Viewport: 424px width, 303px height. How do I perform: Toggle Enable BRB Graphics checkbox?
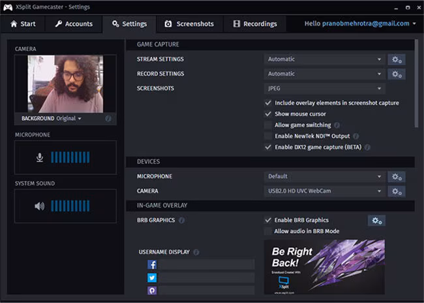coord(268,220)
